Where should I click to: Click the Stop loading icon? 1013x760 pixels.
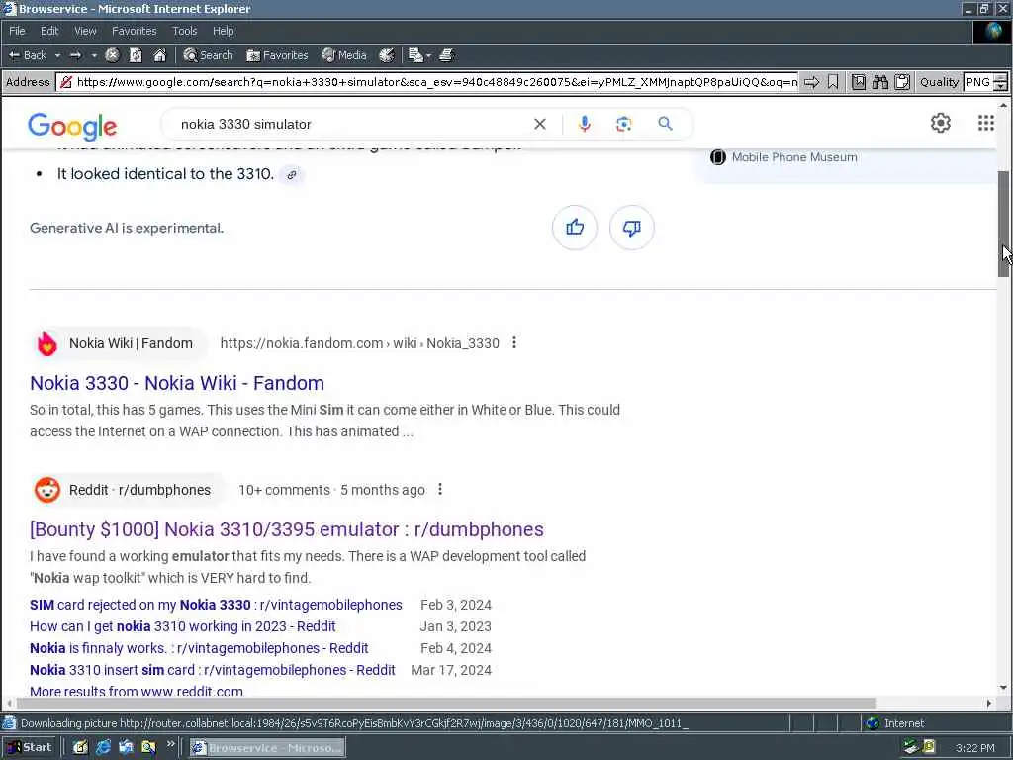pyautogui.click(x=112, y=55)
